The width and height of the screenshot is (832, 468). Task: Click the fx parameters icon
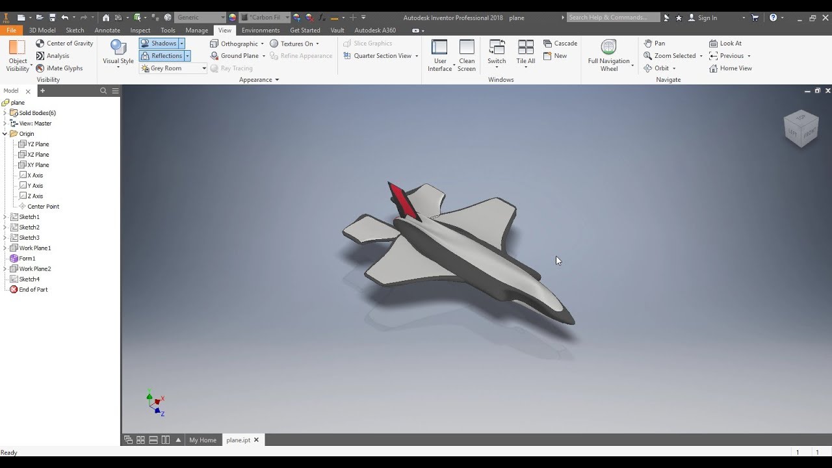click(322, 18)
